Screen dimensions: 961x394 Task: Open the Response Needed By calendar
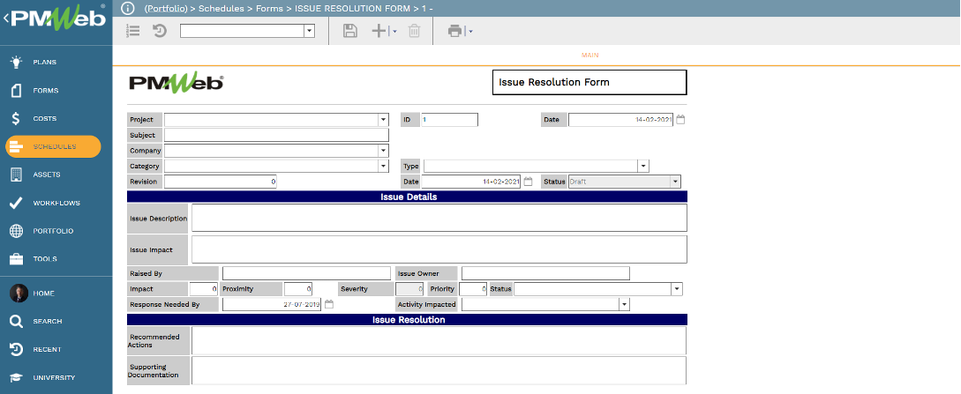[x=329, y=304]
